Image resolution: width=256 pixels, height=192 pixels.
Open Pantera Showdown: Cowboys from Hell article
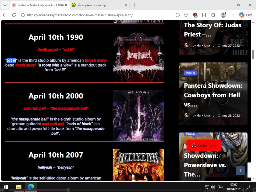(213, 95)
